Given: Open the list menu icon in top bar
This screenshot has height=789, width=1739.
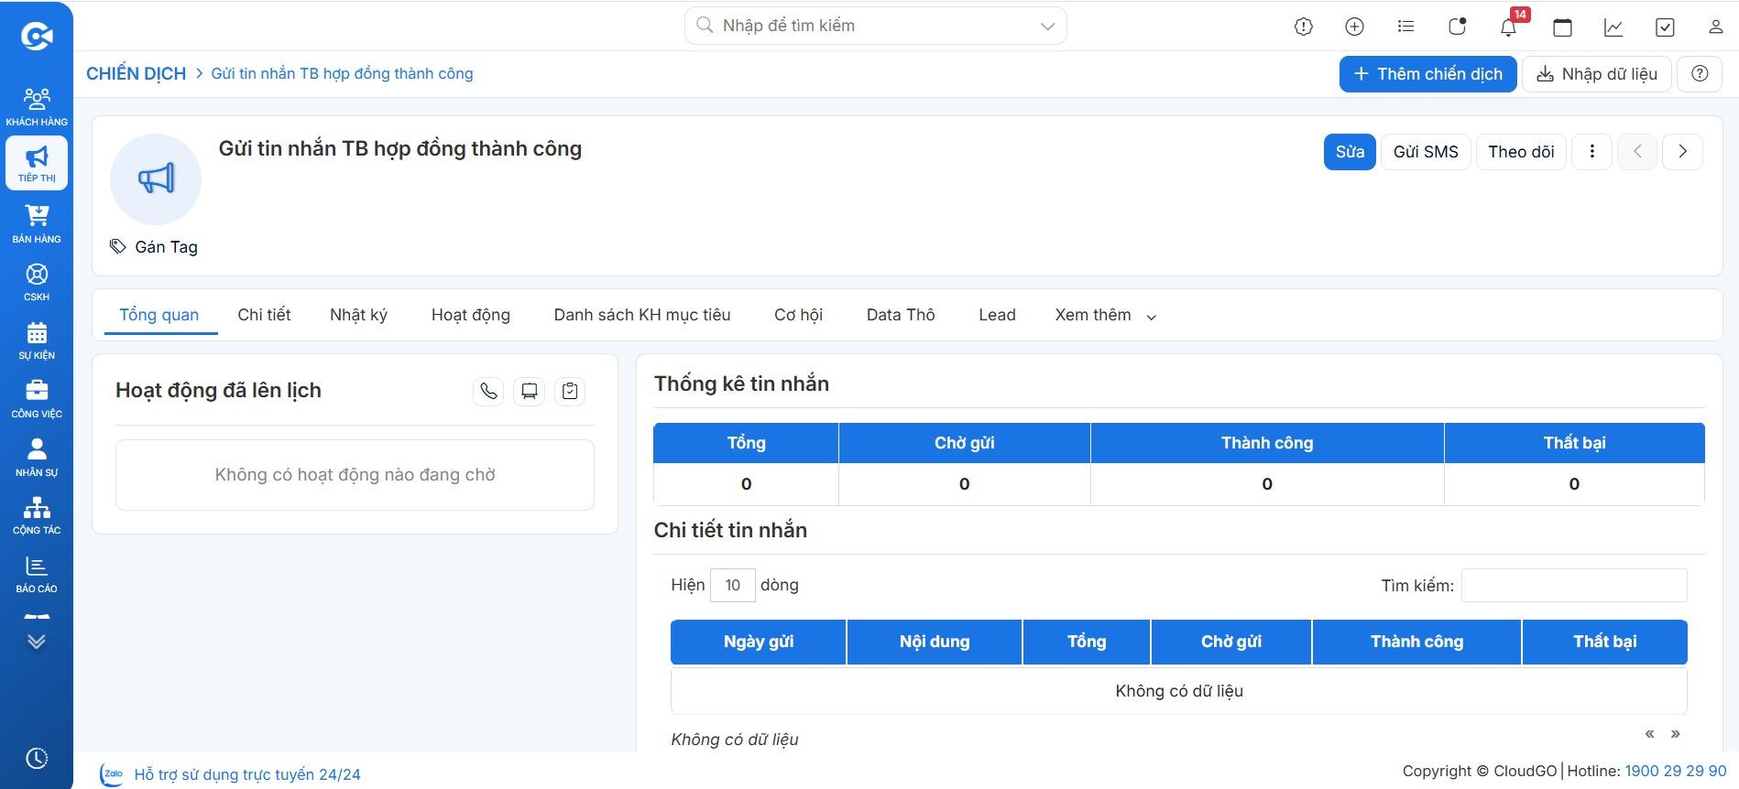Looking at the screenshot, I should pos(1405,27).
